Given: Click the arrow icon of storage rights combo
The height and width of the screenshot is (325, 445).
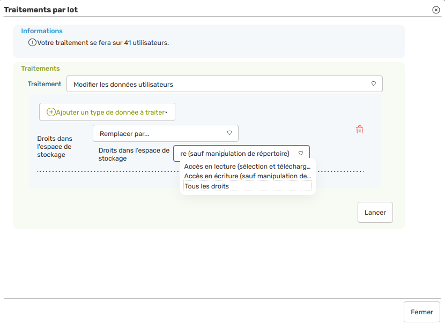Looking at the screenshot, I should click(301, 153).
